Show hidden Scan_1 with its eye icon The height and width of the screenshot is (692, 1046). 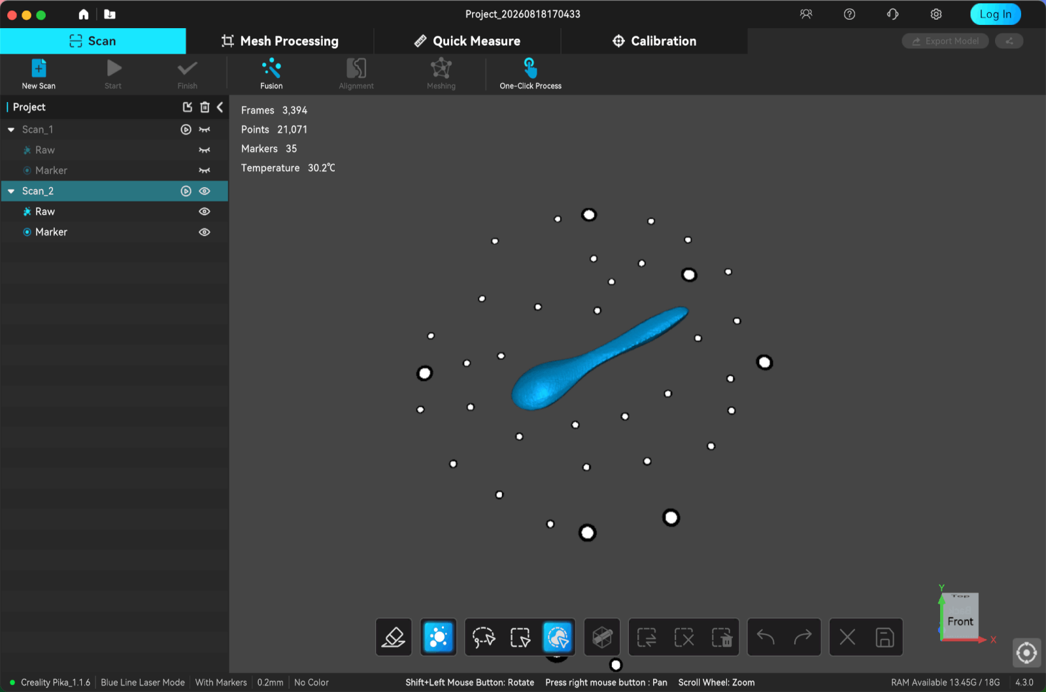click(x=205, y=130)
